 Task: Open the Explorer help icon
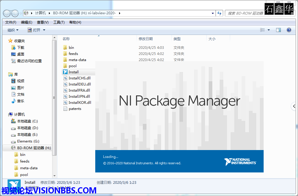(289, 30)
